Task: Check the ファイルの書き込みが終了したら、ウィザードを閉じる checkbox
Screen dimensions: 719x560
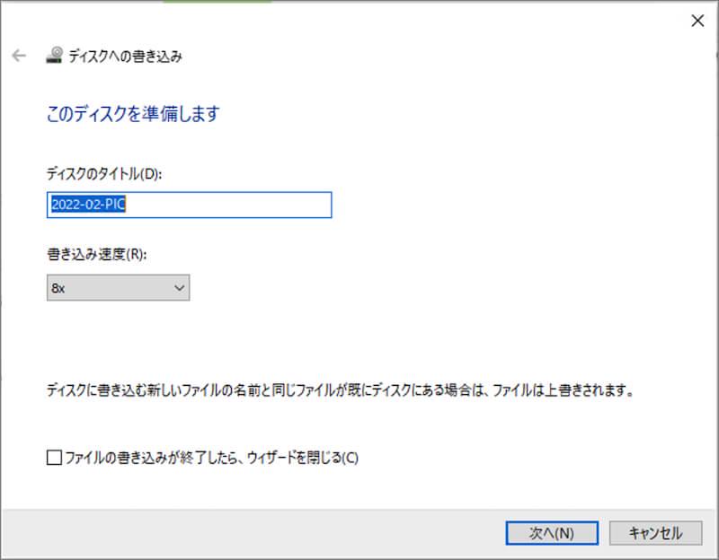Action: pyautogui.click(x=54, y=458)
